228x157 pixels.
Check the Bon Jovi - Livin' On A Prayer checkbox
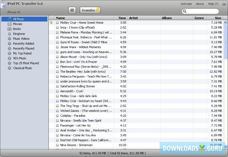tap(57, 62)
